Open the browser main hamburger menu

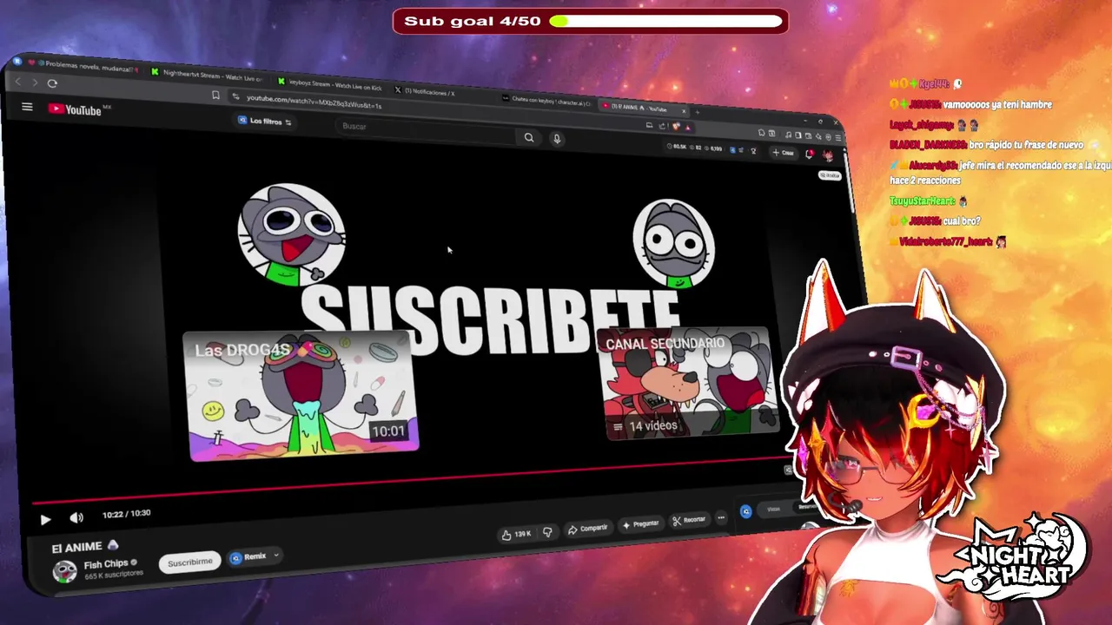pyautogui.click(x=838, y=137)
